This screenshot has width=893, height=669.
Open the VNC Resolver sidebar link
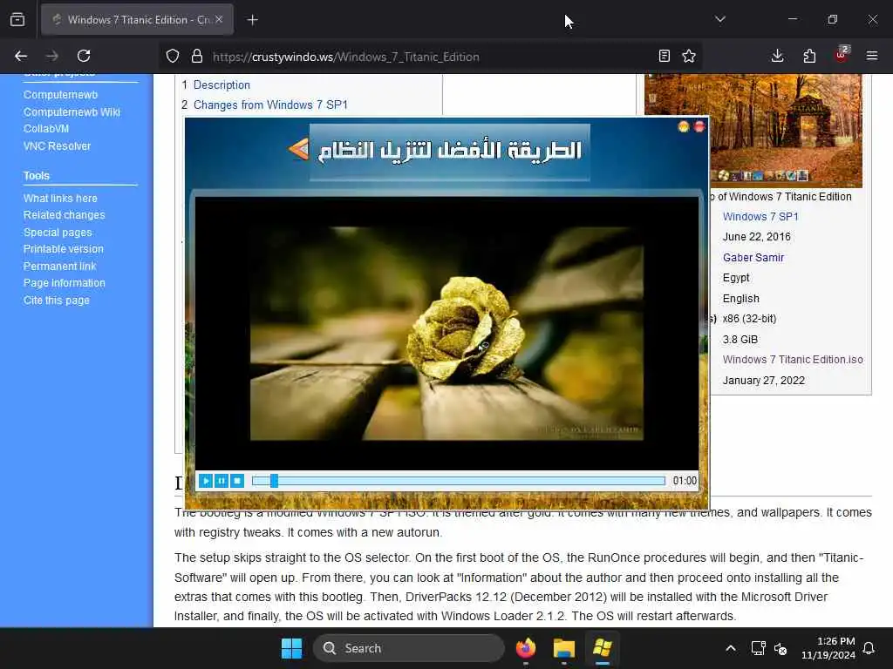(x=57, y=146)
